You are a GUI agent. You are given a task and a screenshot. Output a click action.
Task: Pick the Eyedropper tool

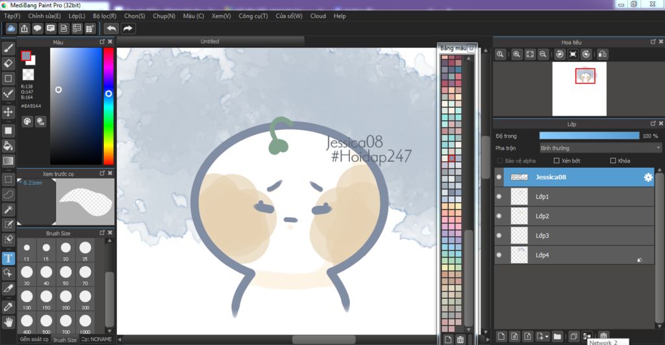click(8, 307)
